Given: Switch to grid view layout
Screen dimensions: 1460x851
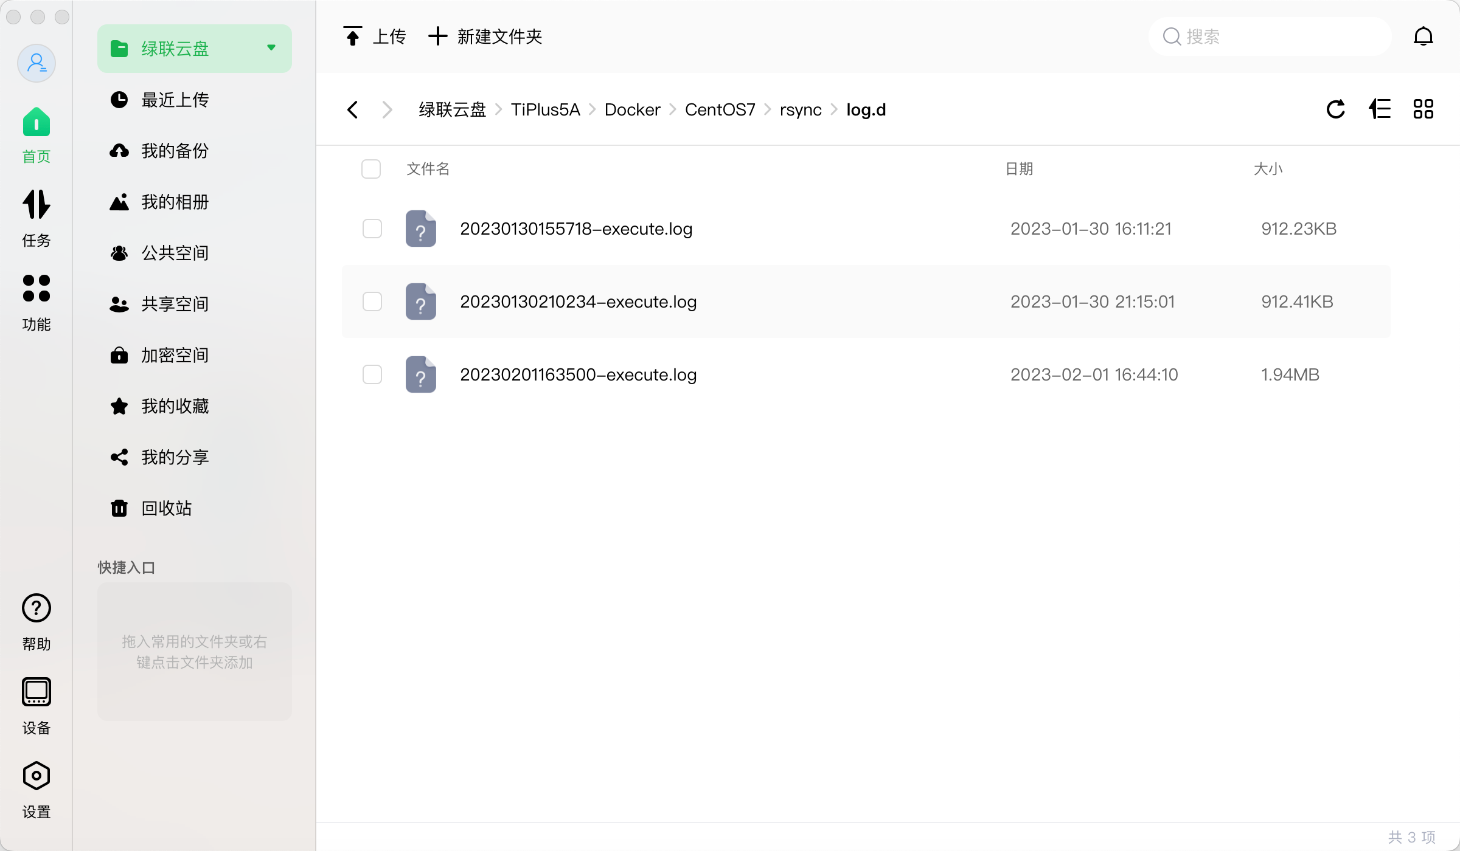Looking at the screenshot, I should 1423,109.
